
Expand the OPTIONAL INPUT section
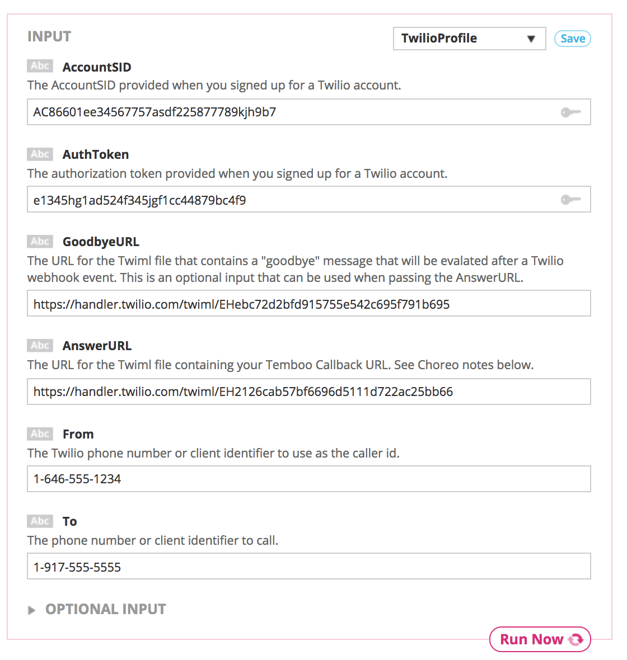[x=105, y=609]
